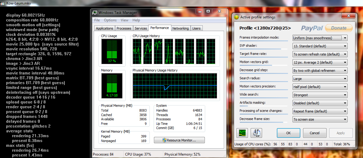Image resolution: width=363 pixels, height=158 pixels.
Task: Open the Search radius combo box
Action: click(x=320, y=79)
